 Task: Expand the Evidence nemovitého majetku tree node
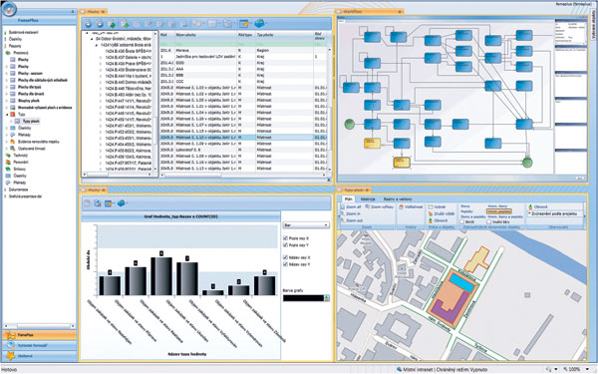click(x=7, y=142)
